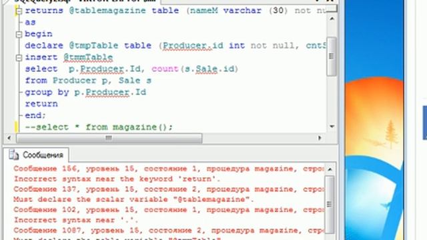Open the Сообщения tab
The width and height of the screenshot is (427, 240).
(36, 155)
